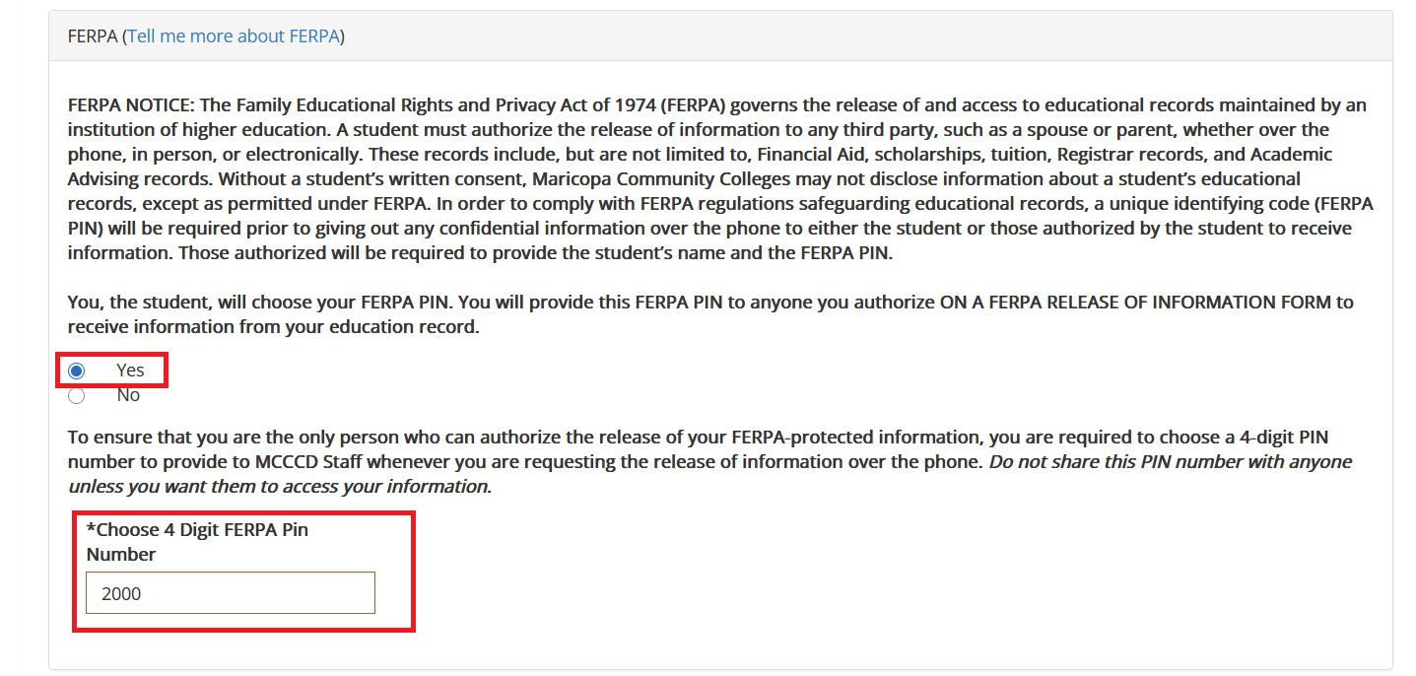
Task: Click "ON A FERPA RELEASE OF INFORMATION FORM" text
Action: click(x=1134, y=302)
